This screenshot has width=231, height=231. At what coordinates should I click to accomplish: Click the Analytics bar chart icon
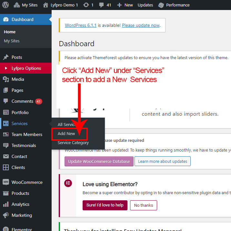6,204
